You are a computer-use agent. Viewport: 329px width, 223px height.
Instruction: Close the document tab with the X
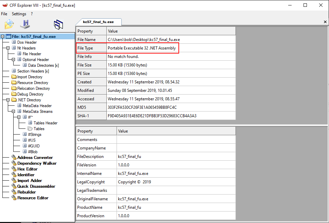[325, 22]
